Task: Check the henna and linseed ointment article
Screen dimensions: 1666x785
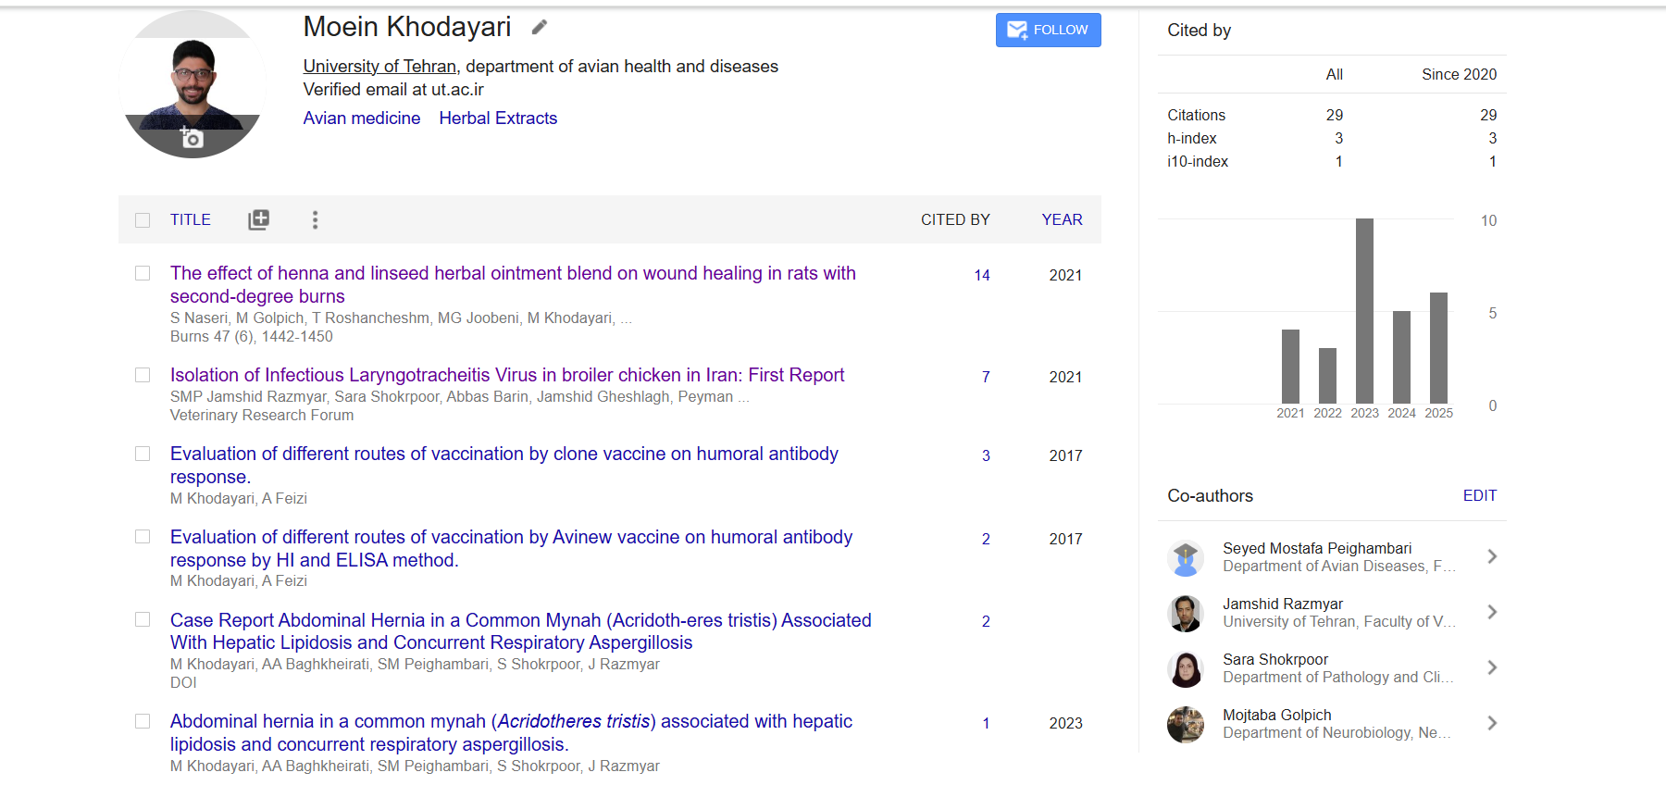Action: [143, 273]
